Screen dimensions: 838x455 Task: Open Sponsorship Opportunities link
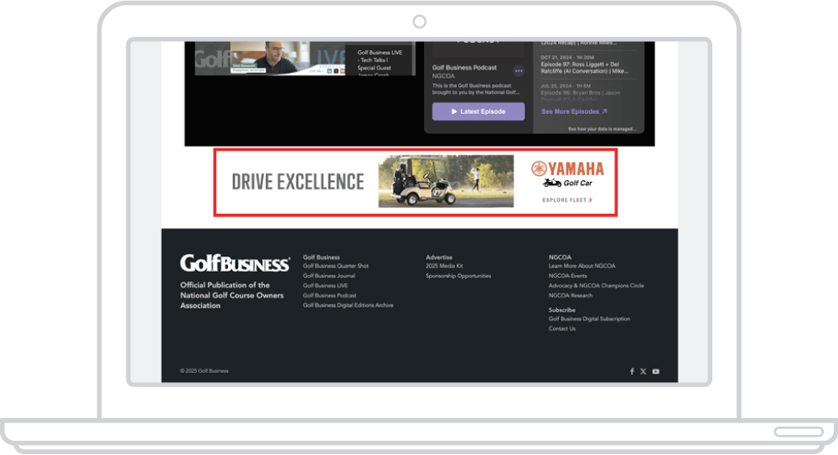(x=458, y=276)
